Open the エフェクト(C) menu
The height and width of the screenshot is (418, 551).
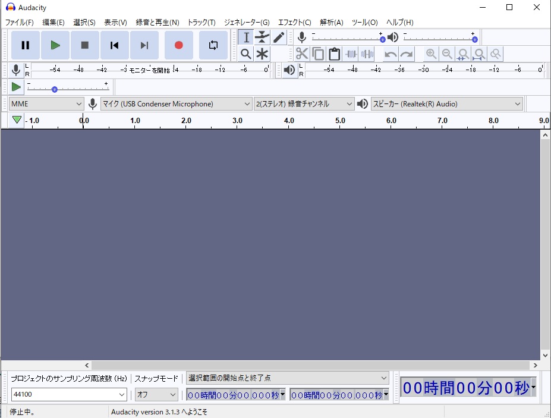(x=294, y=23)
